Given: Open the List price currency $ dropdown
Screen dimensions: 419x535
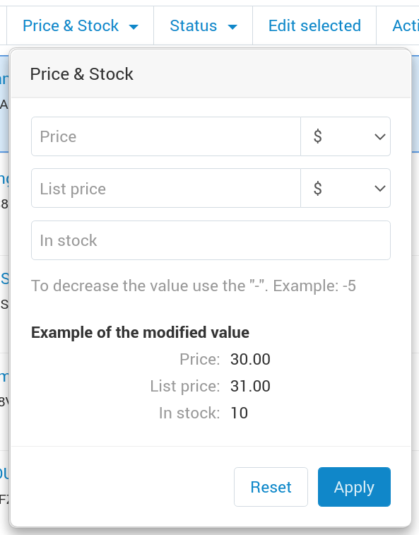Looking at the screenshot, I should 346,188.
